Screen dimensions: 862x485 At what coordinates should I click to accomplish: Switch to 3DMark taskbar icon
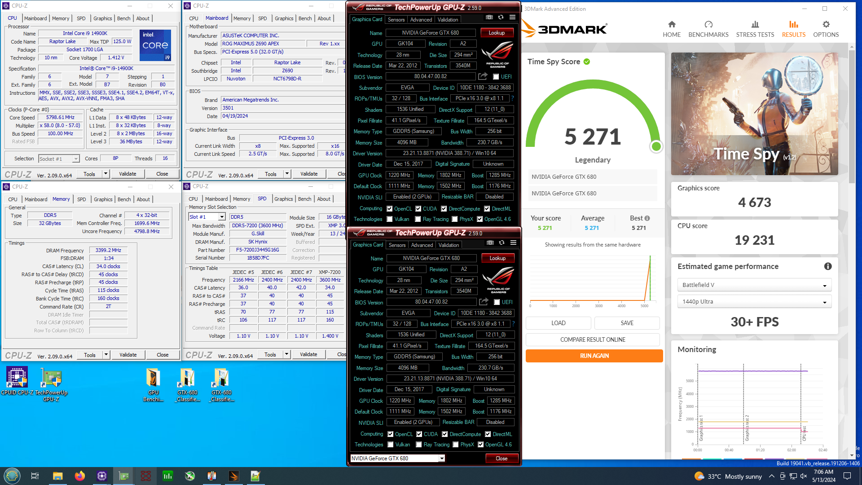click(233, 476)
